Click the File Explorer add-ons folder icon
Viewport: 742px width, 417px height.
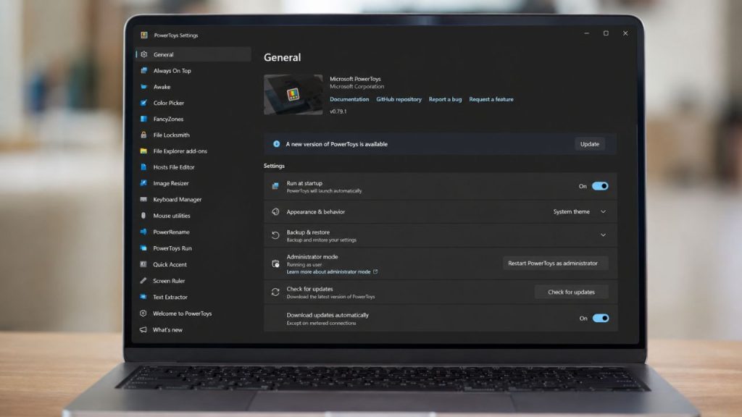point(143,151)
